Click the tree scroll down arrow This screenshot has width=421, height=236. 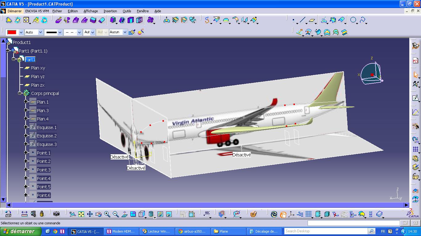tap(3, 199)
